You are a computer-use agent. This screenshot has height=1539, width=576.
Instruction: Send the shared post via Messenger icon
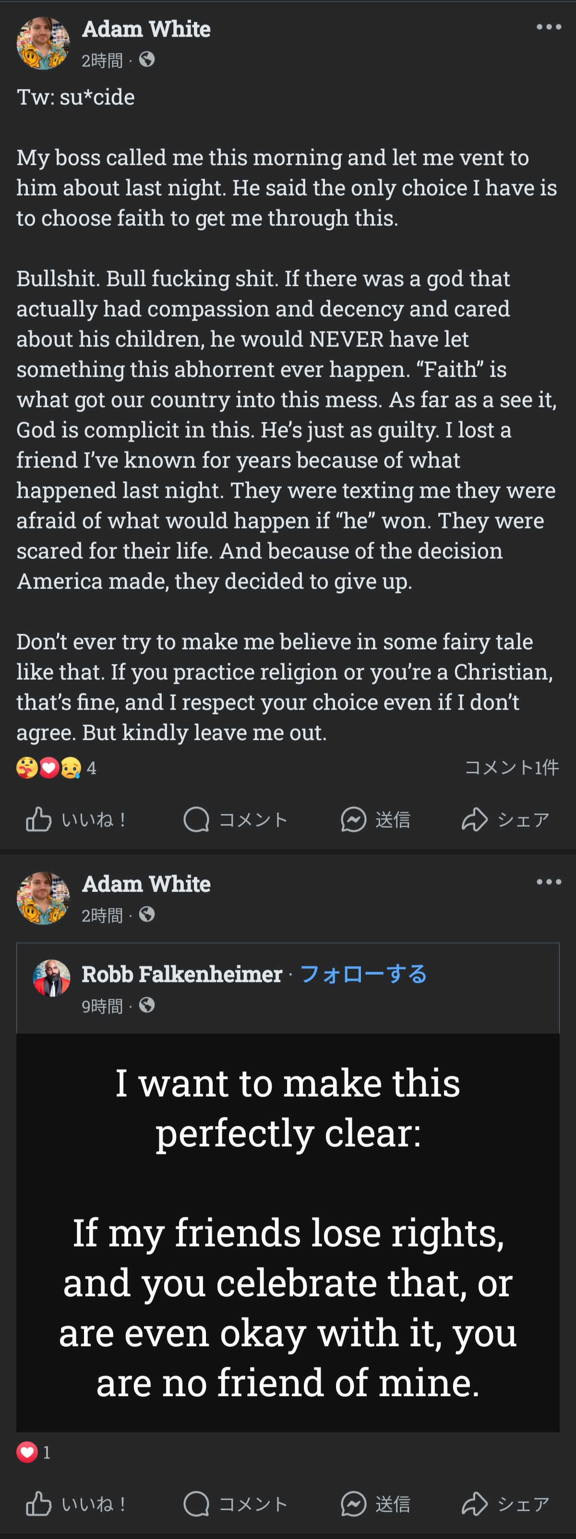tap(353, 1504)
